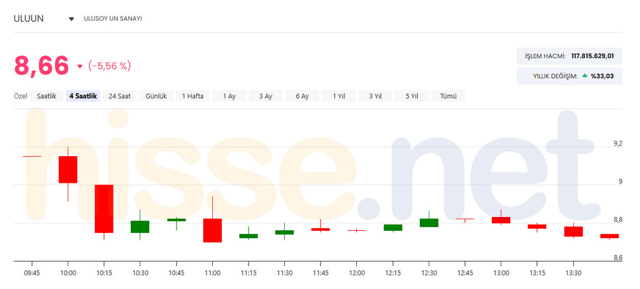
Task: Open the ULUUN stock selector dropdown arrow
Action: pos(71,19)
